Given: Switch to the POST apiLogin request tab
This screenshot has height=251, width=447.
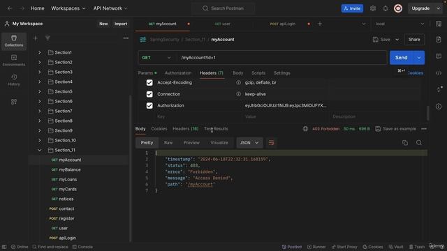Looking at the screenshot, I should 283,24.
